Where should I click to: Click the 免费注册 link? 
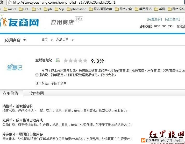pyautogui.click(x=154, y=19)
